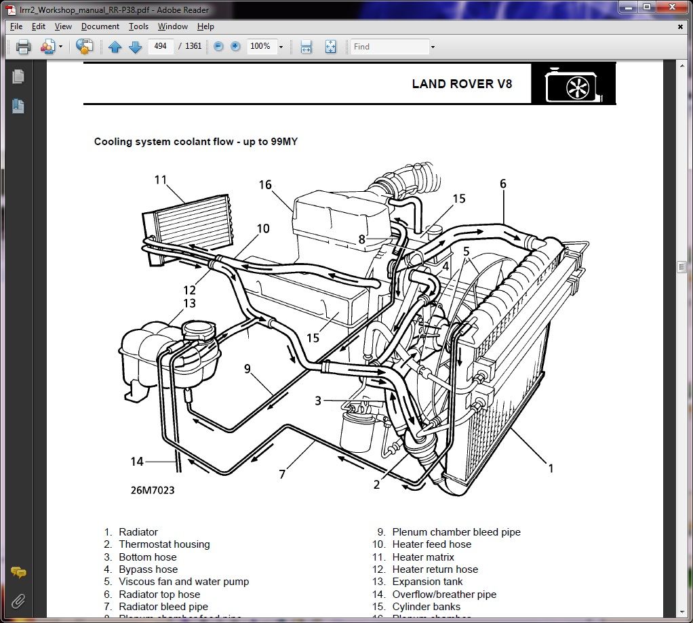Open the Pages panel in the sidebar
The image size is (693, 623).
(18, 77)
